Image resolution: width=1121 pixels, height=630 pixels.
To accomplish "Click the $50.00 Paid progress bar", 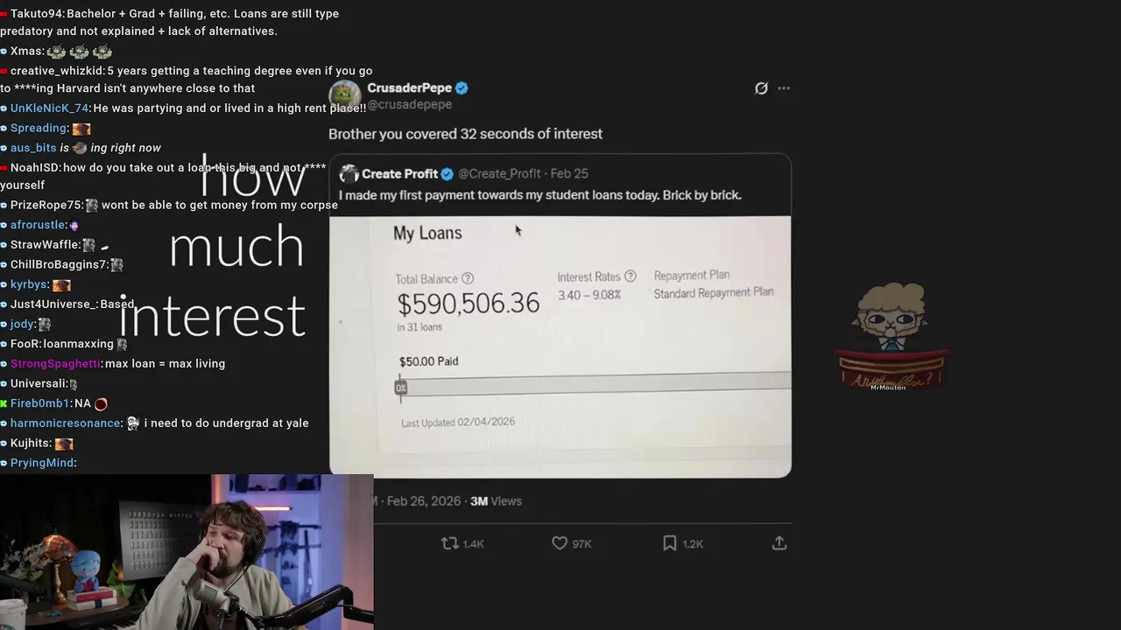I will click(x=594, y=385).
